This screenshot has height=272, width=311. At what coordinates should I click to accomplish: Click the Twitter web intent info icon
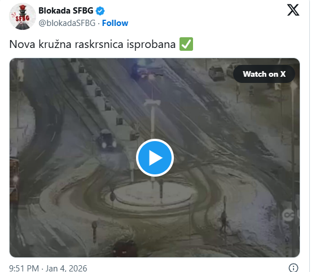[x=294, y=267]
